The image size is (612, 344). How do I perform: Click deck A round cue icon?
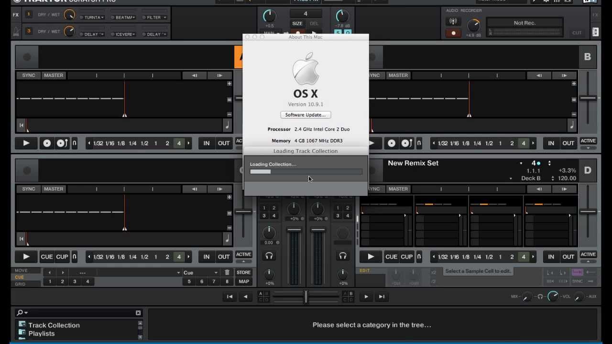[47, 143]
